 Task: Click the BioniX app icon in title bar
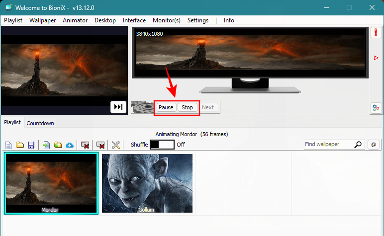[x=9, y=7]
